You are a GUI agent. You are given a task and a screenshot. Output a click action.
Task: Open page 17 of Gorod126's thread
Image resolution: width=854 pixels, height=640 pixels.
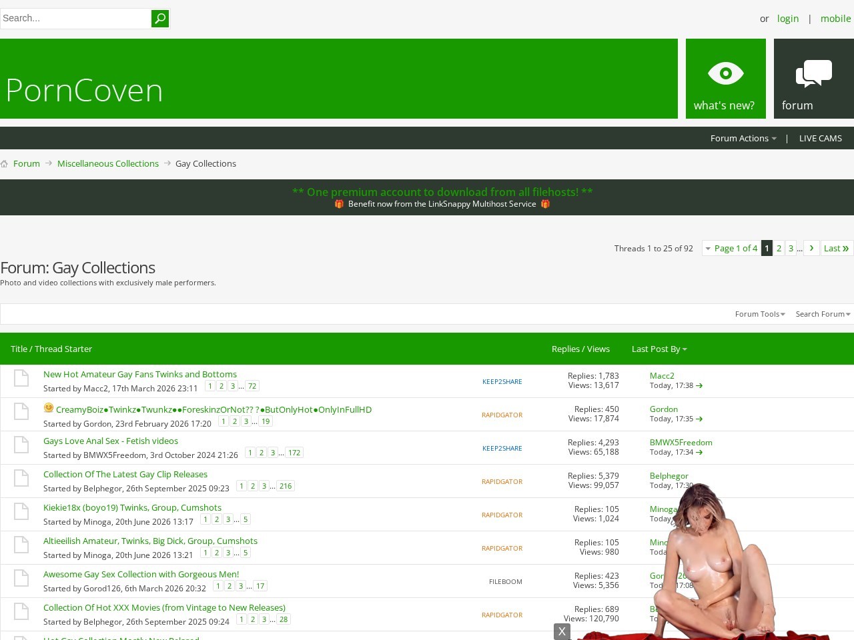click(260, 586)
